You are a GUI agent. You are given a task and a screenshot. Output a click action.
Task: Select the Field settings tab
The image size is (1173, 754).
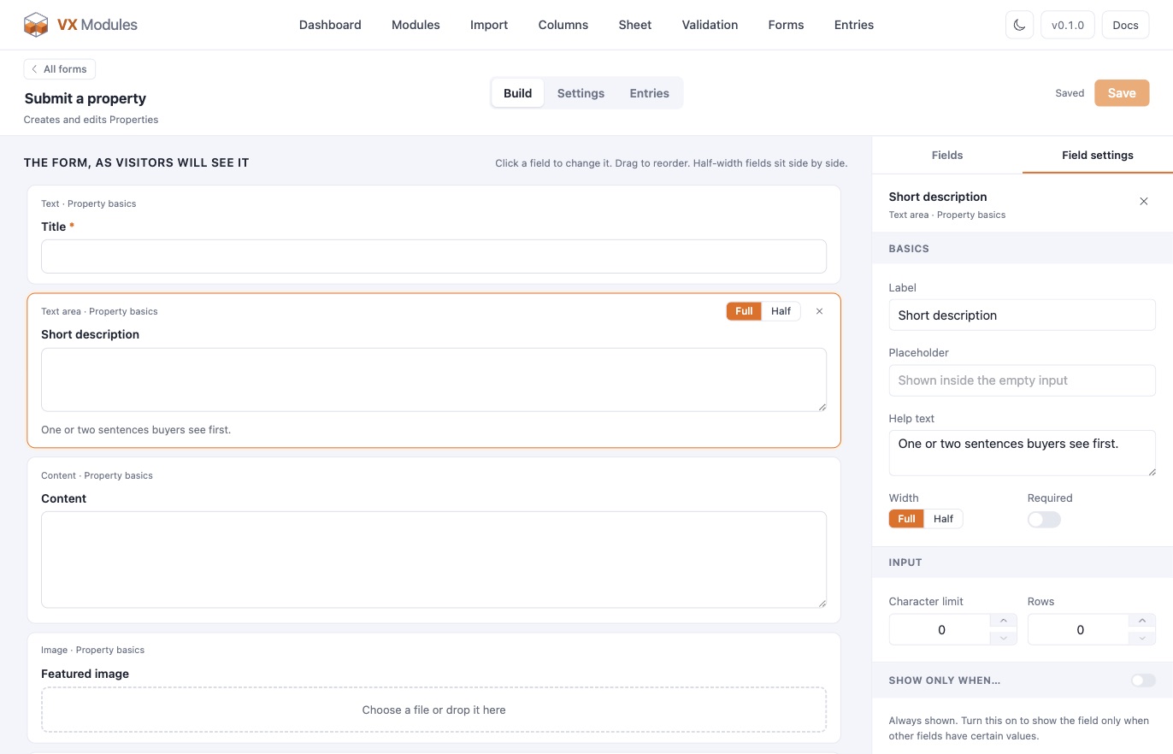click(x=1098, y=155)
